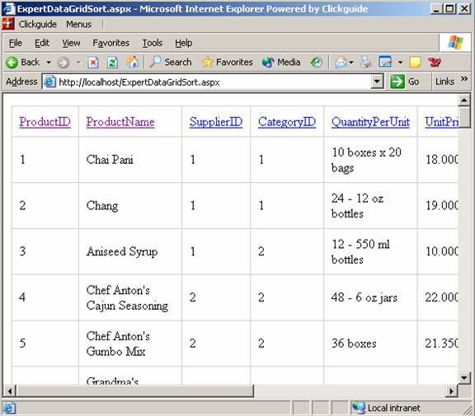Open the History icon in toolbar

coord(317,63)
